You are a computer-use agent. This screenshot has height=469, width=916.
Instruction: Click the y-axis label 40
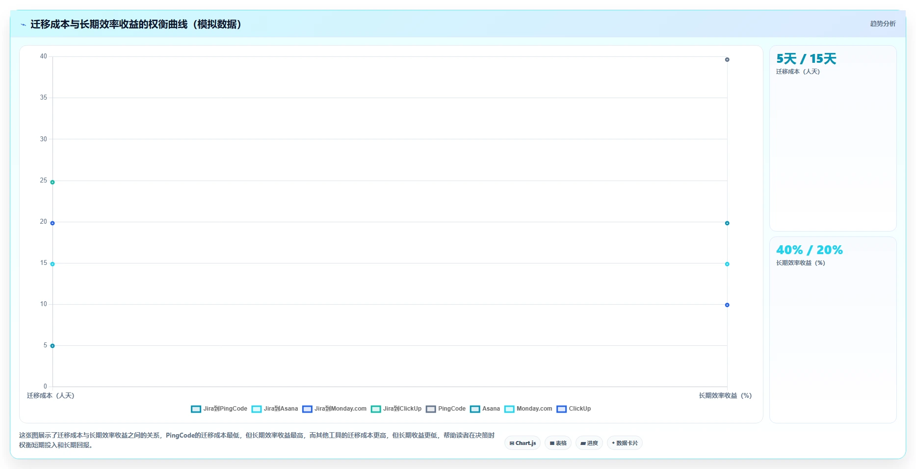pyautogui.click(x=44, y=56)
